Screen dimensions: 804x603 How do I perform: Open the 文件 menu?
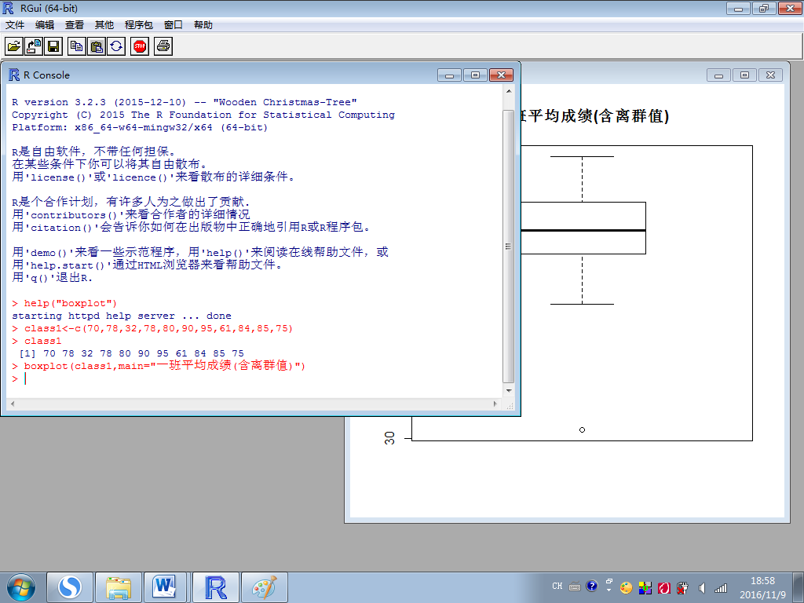(x=15, y=25)
